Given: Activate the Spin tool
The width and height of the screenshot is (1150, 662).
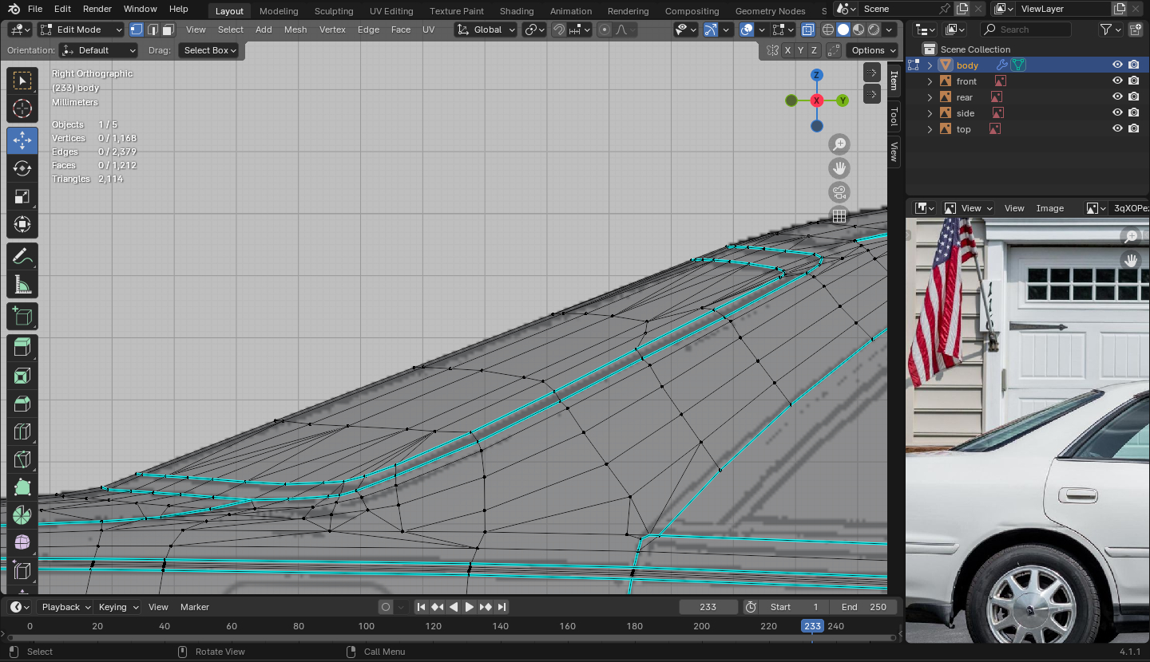Looking at the screenshot, I should tap(22, 516).
